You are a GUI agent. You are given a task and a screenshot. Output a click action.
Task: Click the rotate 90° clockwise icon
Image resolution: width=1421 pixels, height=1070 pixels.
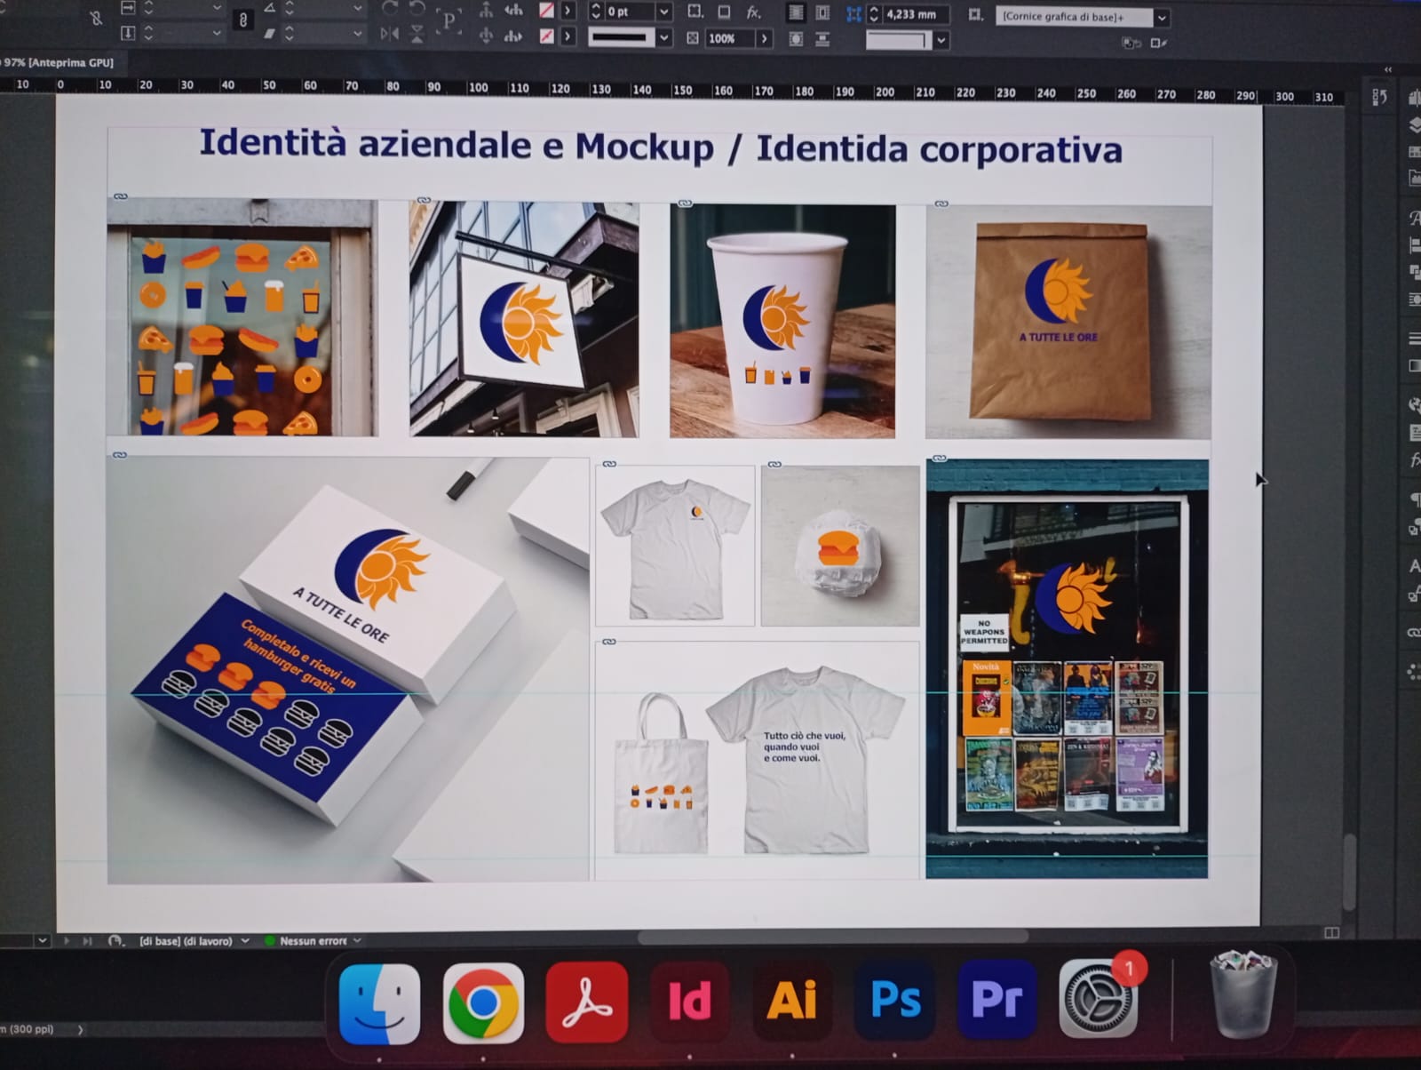tap(389, 10)
